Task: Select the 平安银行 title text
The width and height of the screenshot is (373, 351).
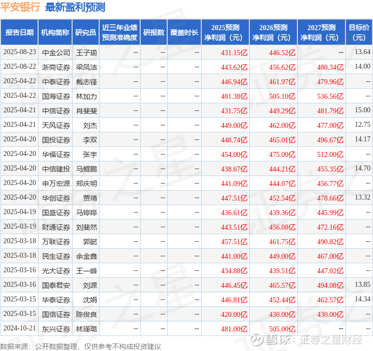Action: pos(20,7)
